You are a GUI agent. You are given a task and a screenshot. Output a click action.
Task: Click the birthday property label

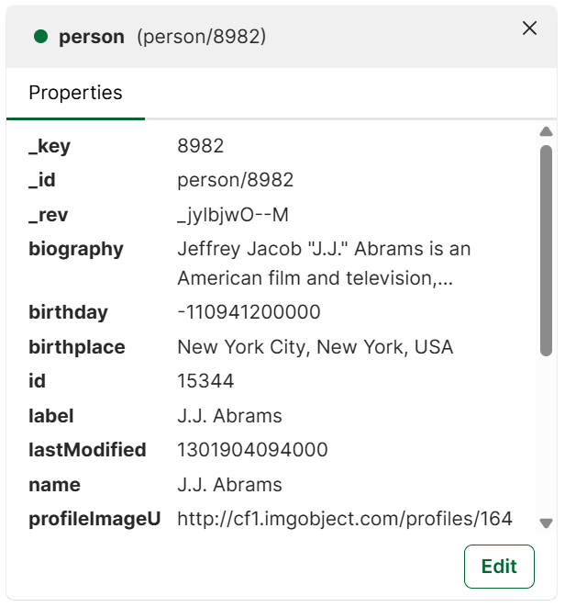(x=69, y=313)
